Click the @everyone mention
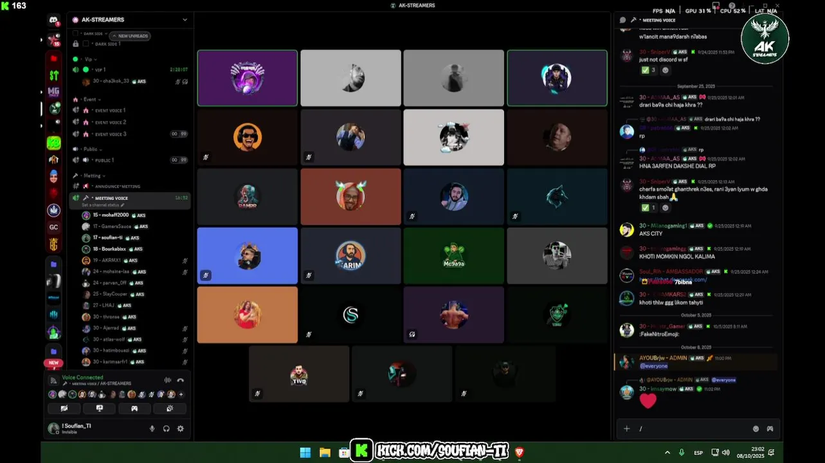The height and width of the screenshot is (463, 825). (653, 366)
